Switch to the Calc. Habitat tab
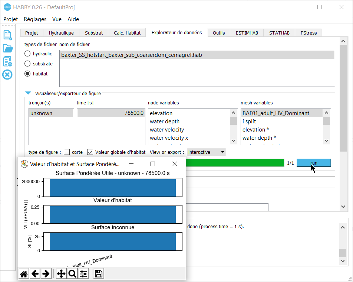 pyautogui.click(x=127, y=33)
